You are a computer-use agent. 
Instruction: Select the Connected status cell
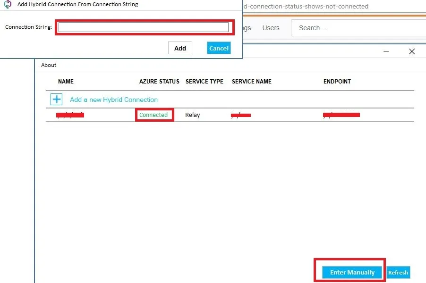click(153, 115)
